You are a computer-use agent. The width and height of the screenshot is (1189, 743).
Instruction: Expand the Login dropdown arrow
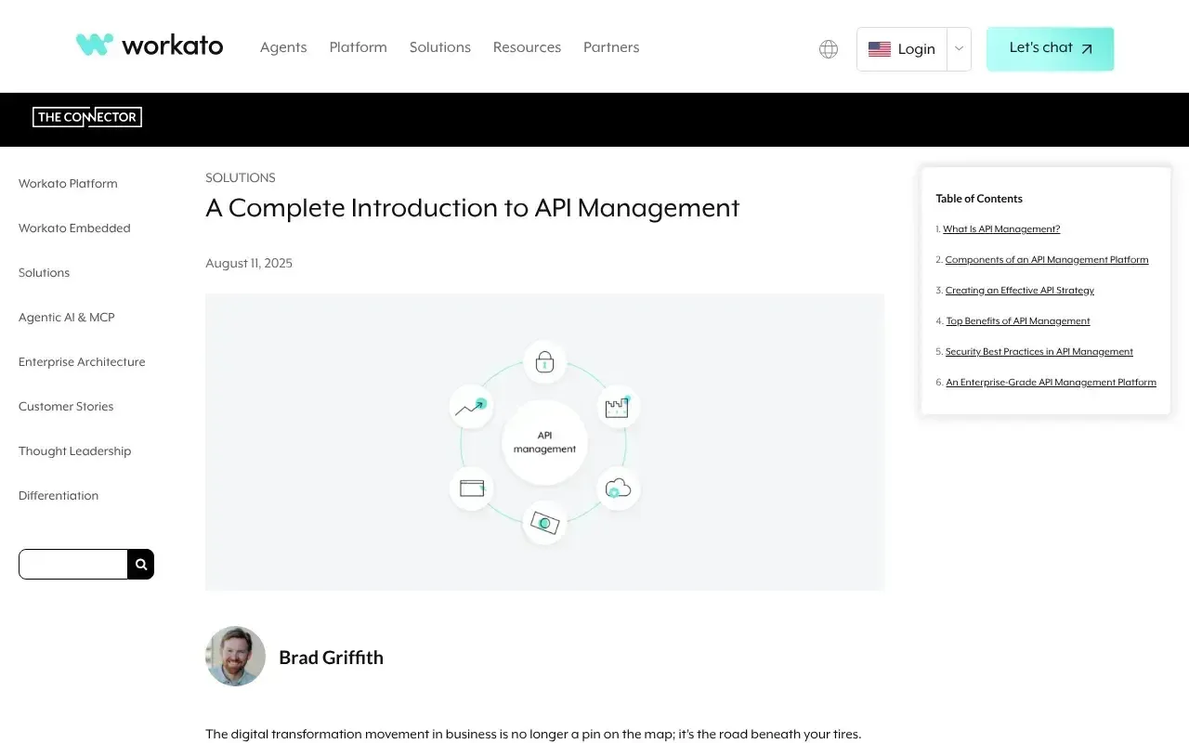click(959, 49)
